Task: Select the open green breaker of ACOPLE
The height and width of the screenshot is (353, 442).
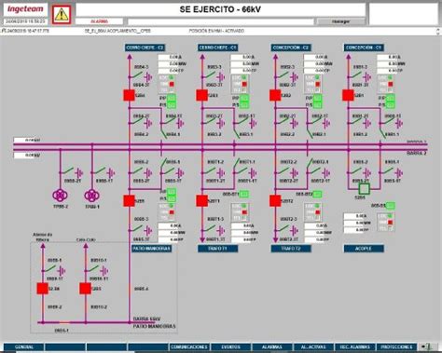Action: click(364, 188)
